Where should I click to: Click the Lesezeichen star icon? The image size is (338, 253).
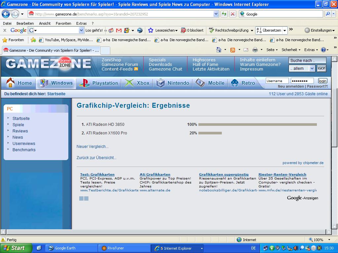click(x=151, y=30)
